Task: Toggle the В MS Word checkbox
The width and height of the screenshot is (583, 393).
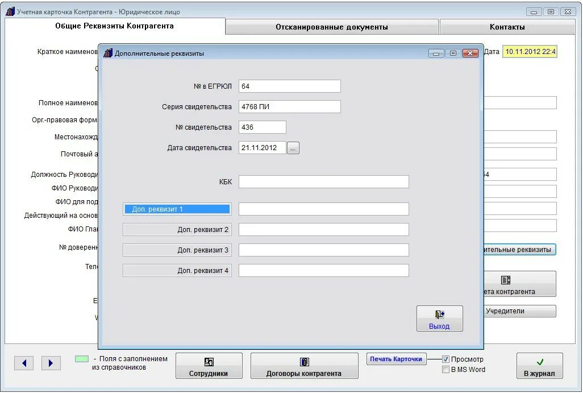Action: [445, 370]
